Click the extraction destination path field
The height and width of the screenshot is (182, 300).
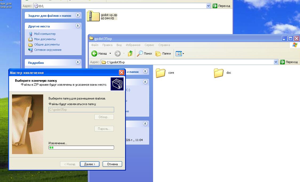[x=81, y=110]
